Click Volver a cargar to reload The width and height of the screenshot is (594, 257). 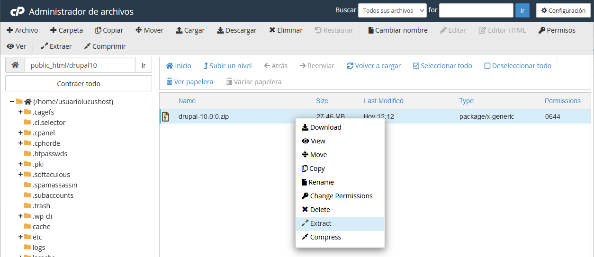tap(373, 66)
